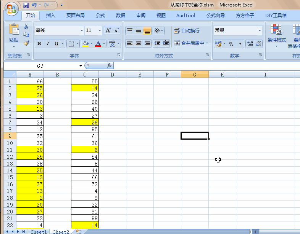The width and height of the screenshot is (300, 234).
Task: Apply yellow fill color swatch button
Action: coord(85,44)
